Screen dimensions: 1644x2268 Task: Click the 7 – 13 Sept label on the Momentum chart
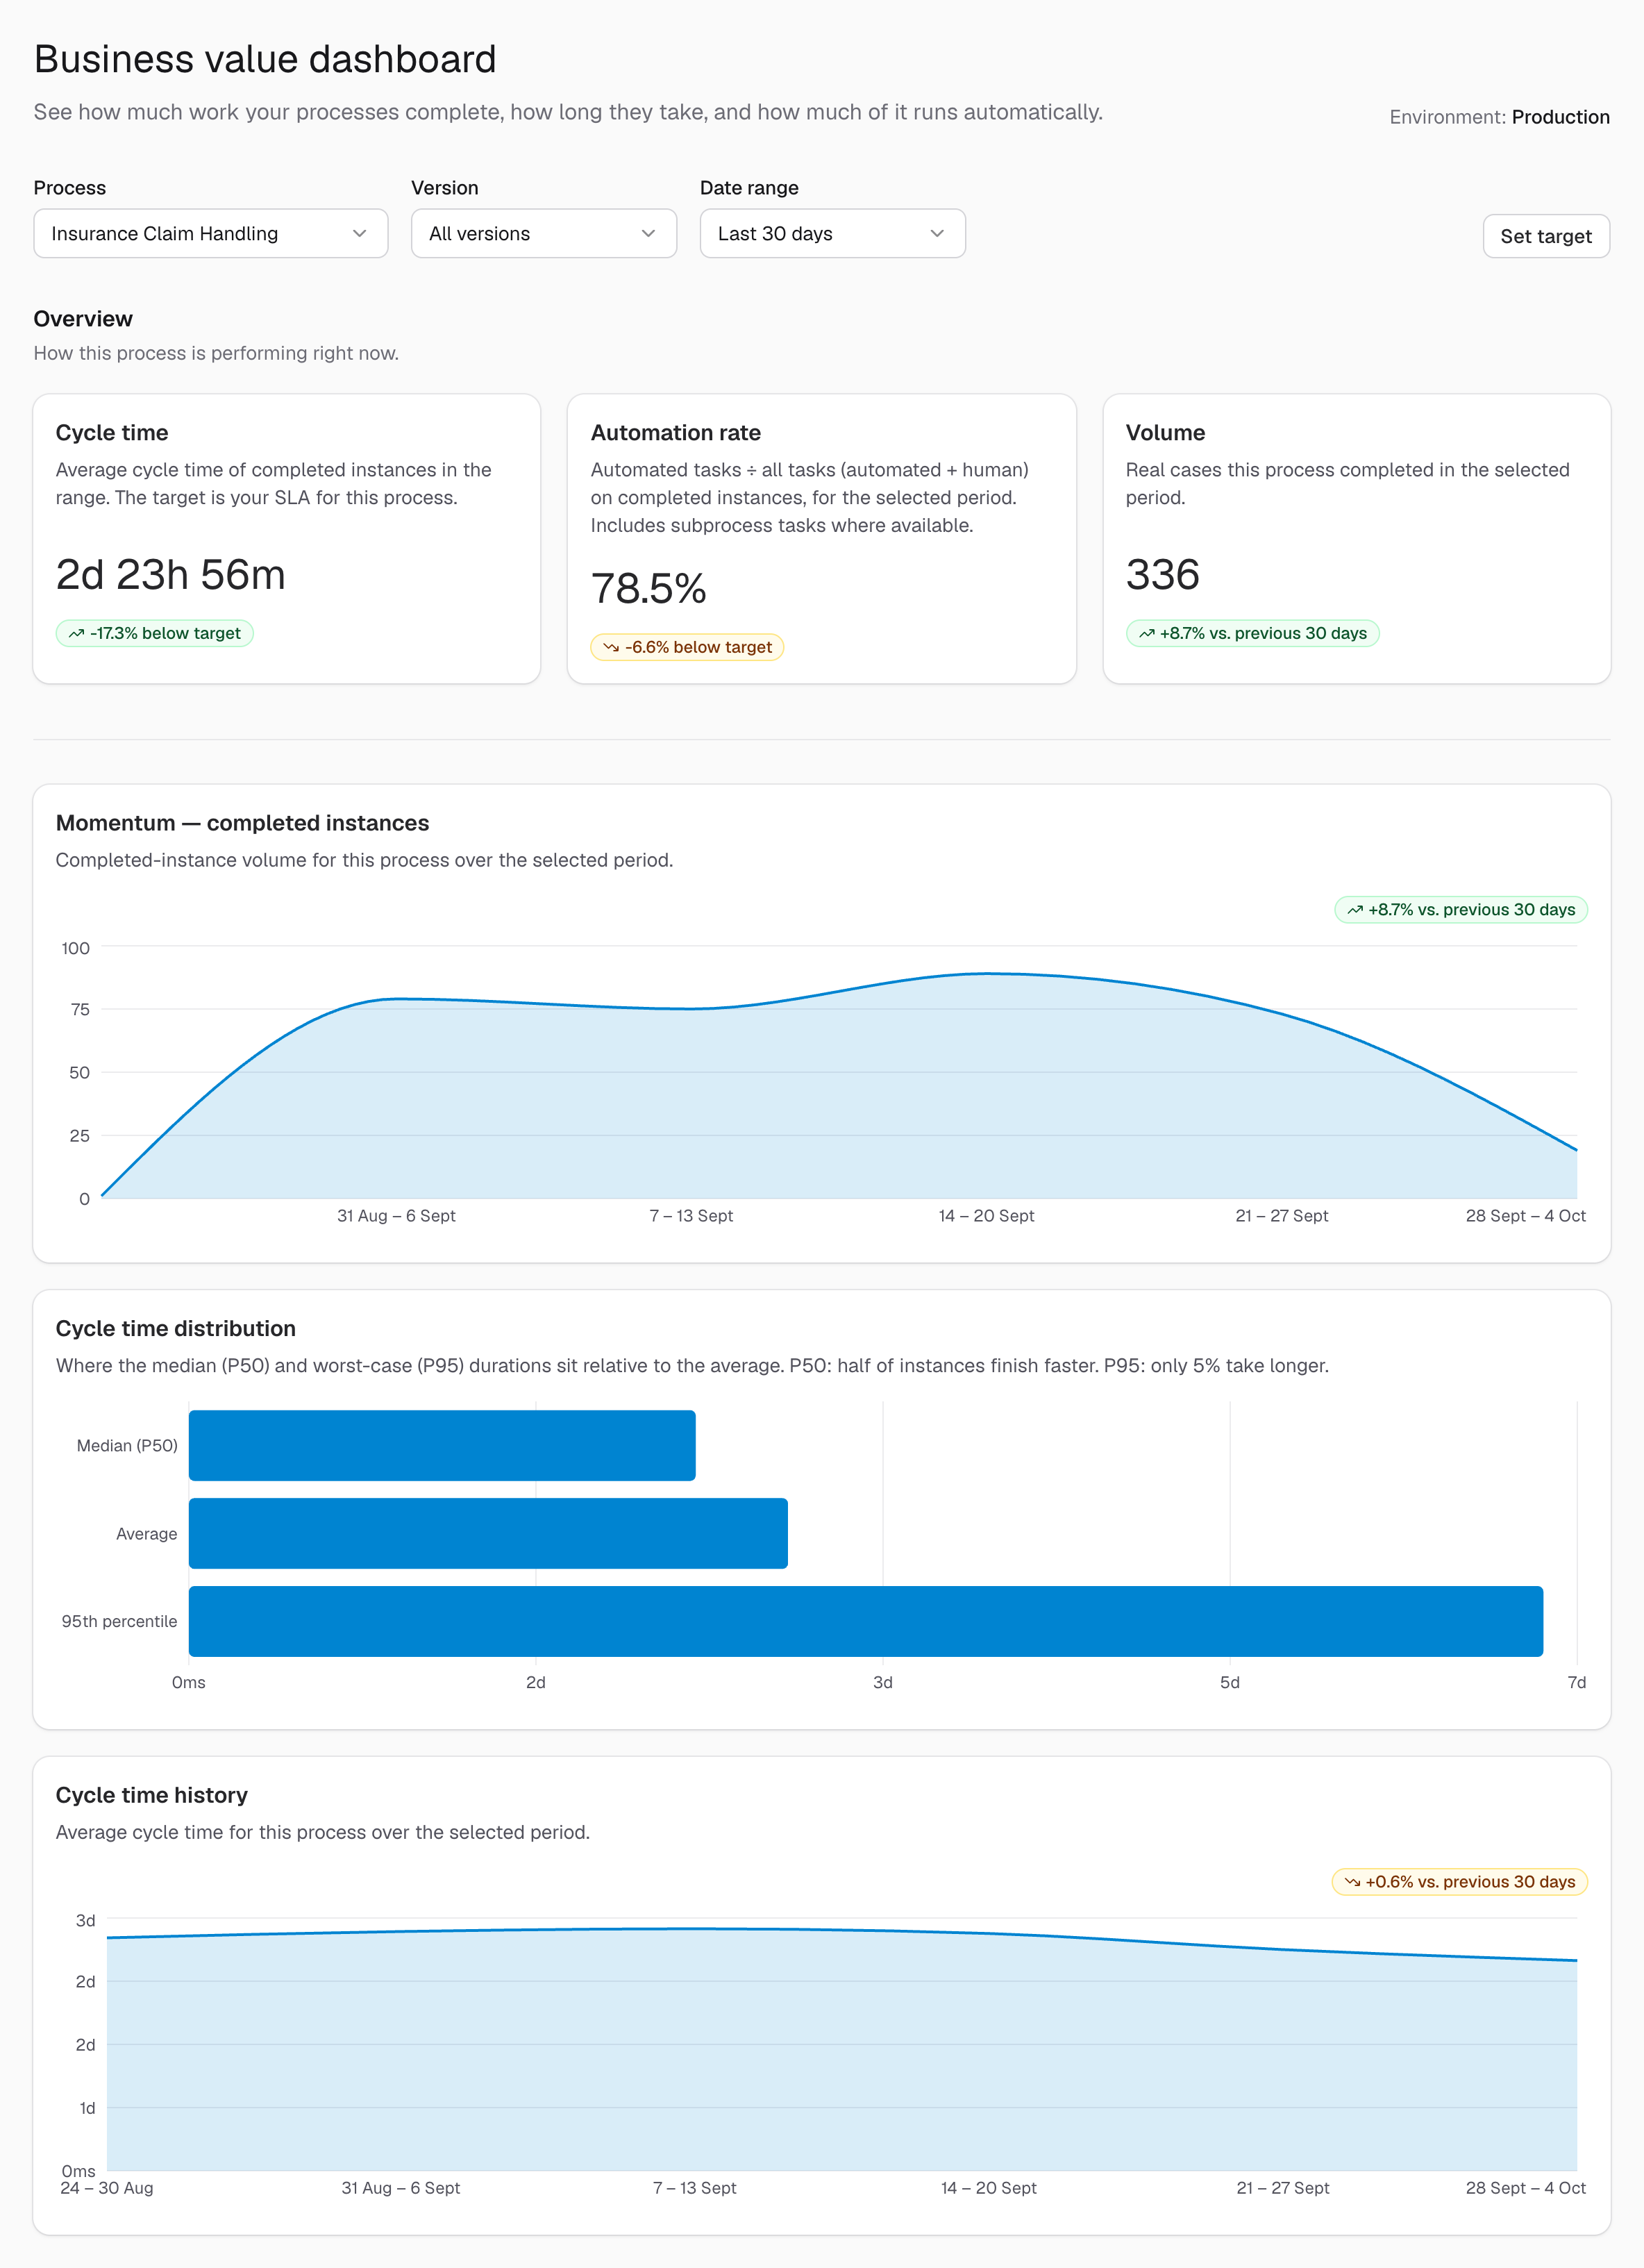tap(691, 1215)
